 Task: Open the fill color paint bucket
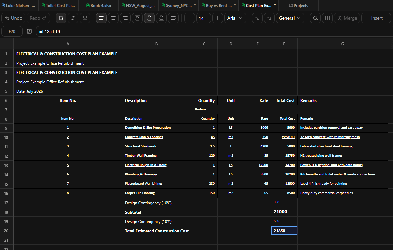(x=315, y=18)
